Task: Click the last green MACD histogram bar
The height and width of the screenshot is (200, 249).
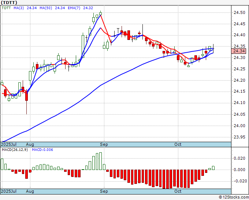Action: (213, 168)
